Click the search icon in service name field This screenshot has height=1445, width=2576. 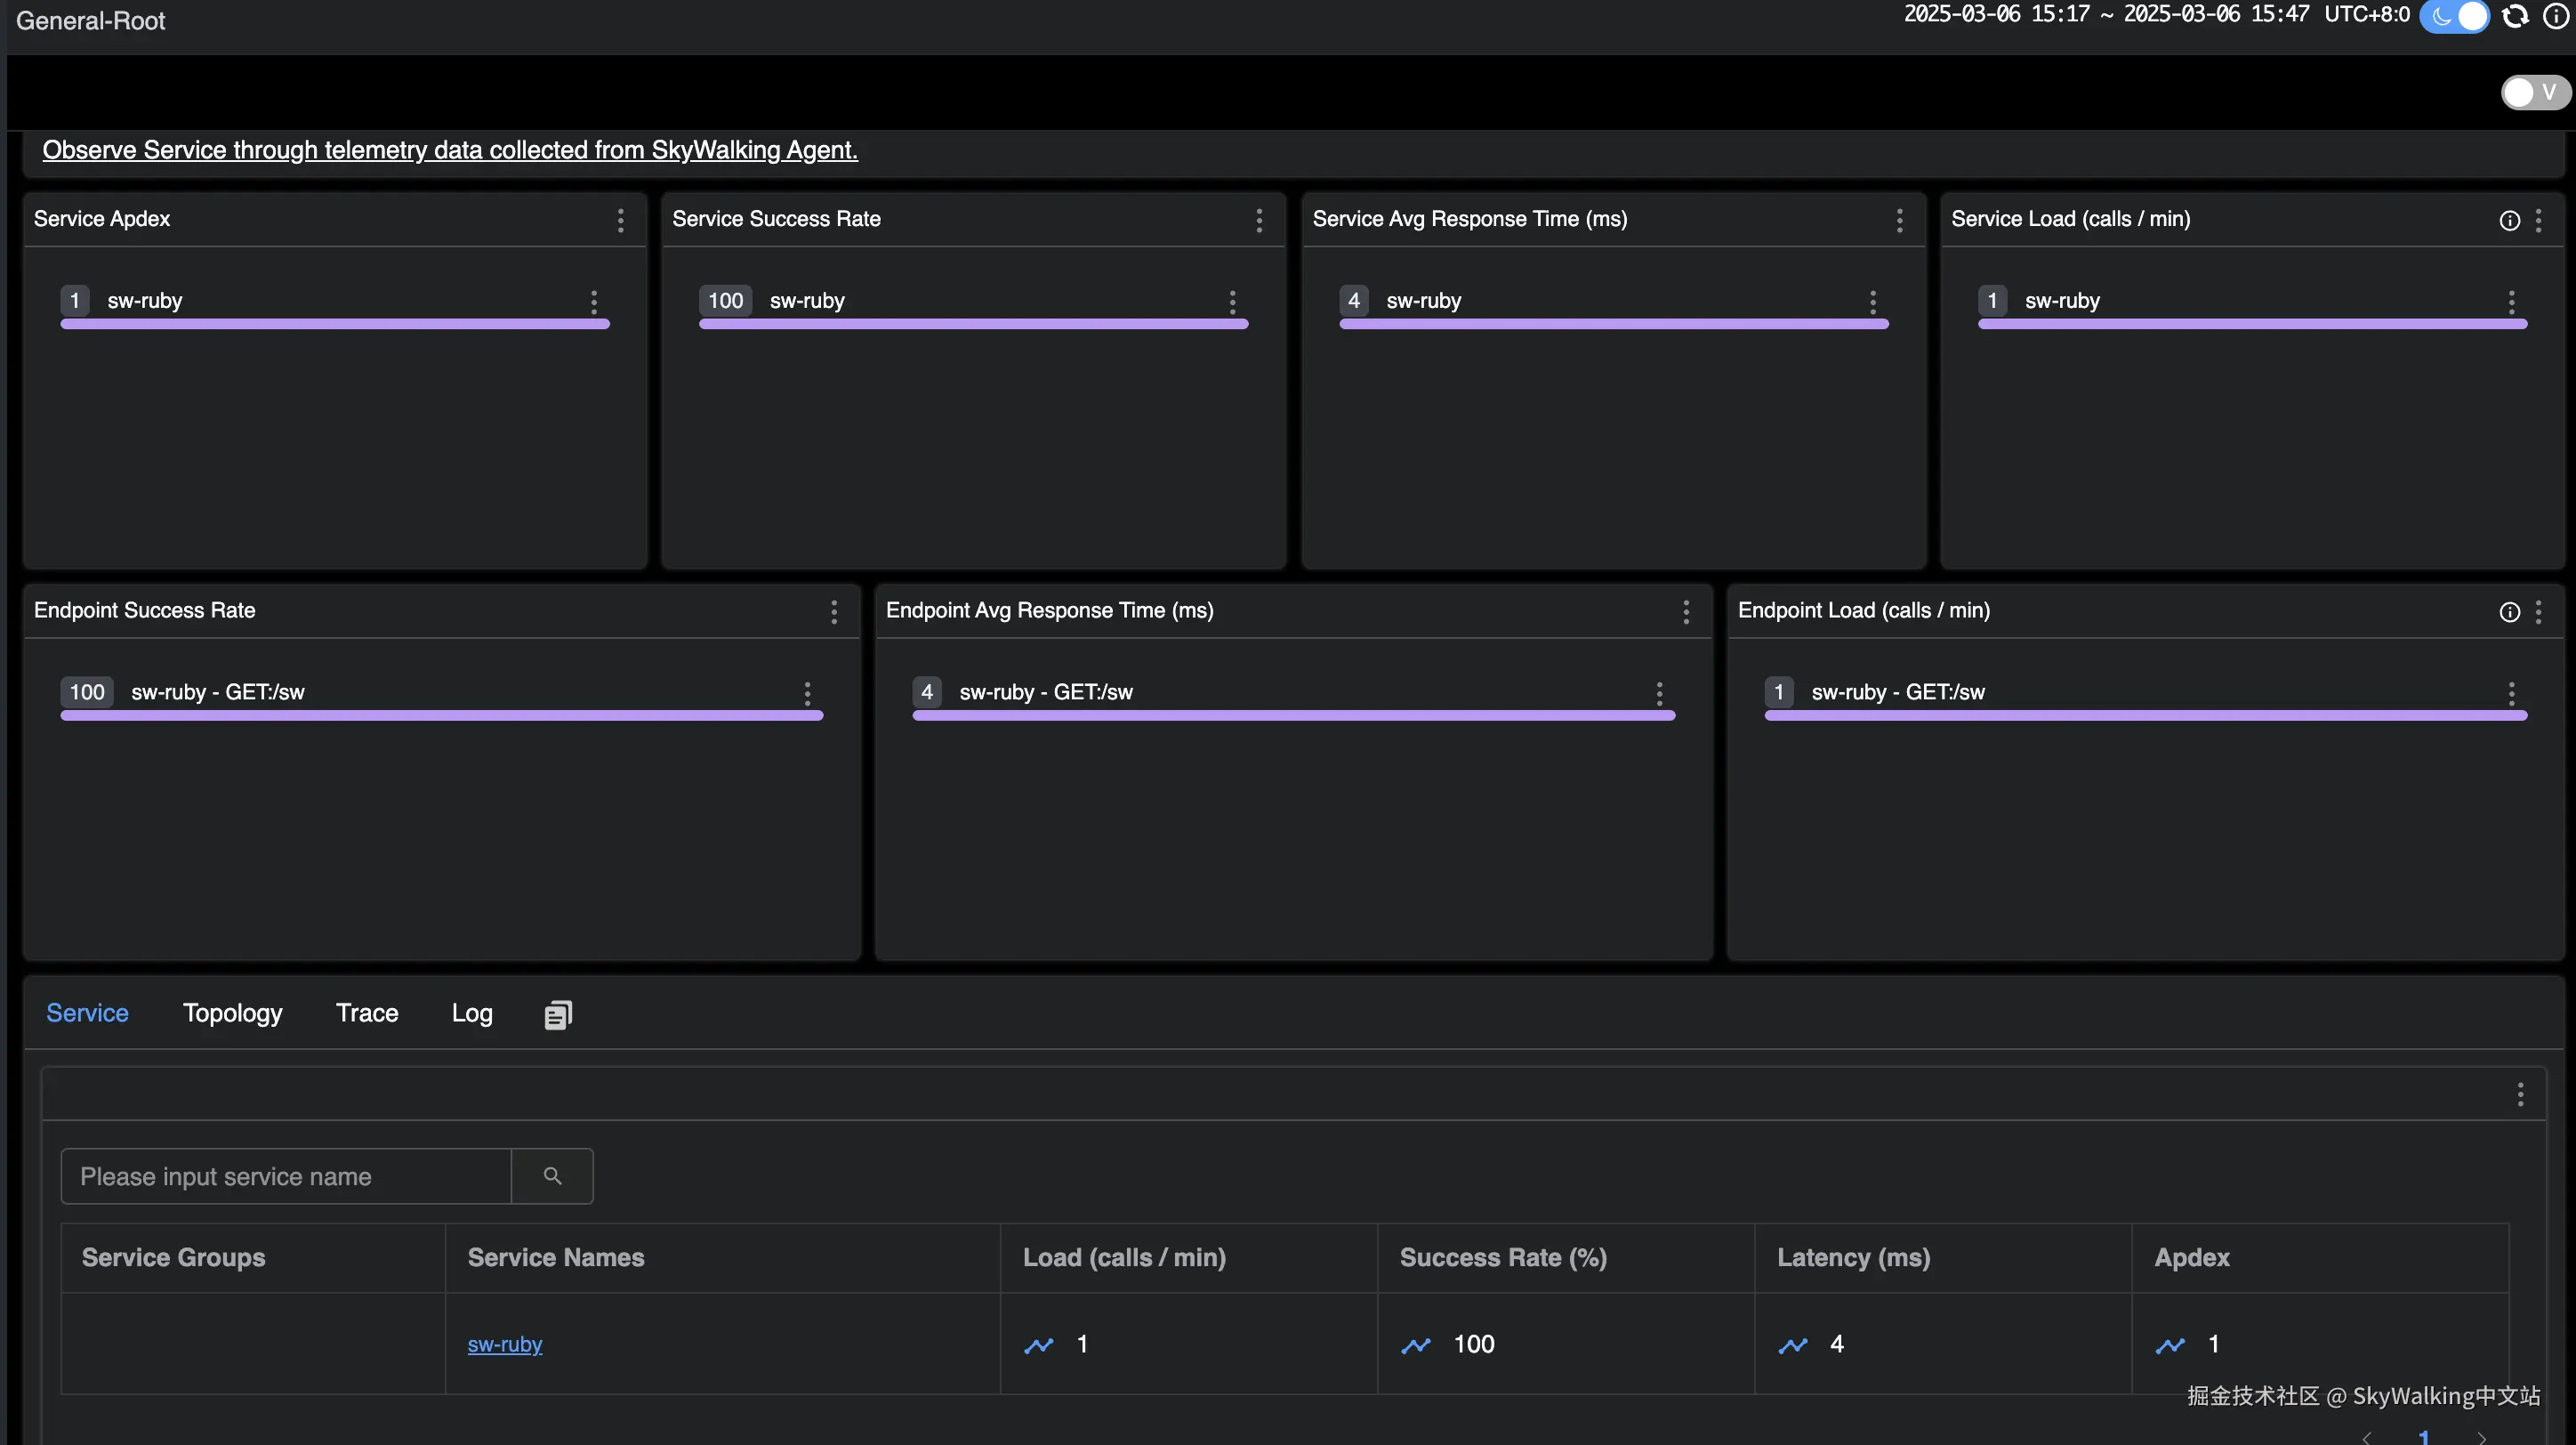click(552, 1176)
